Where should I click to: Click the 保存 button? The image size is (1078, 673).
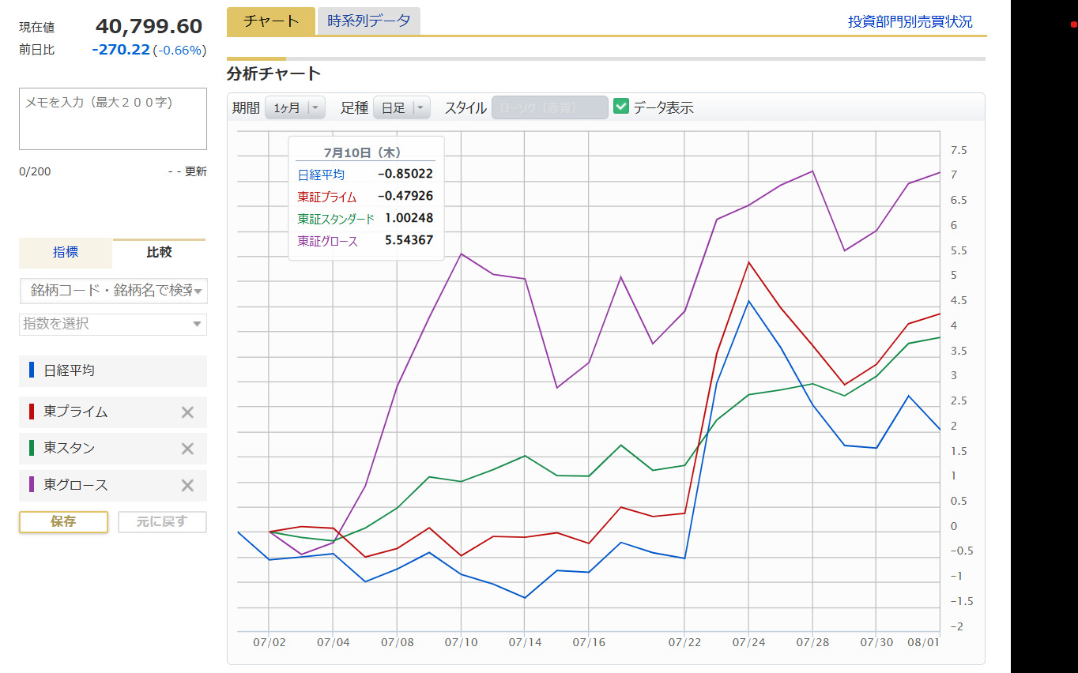click(63, 522)
